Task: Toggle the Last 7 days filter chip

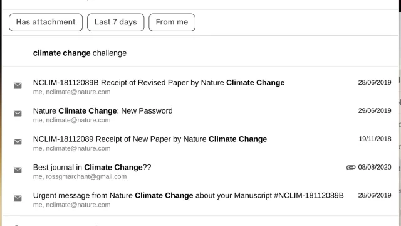Action: click(115, 23)
